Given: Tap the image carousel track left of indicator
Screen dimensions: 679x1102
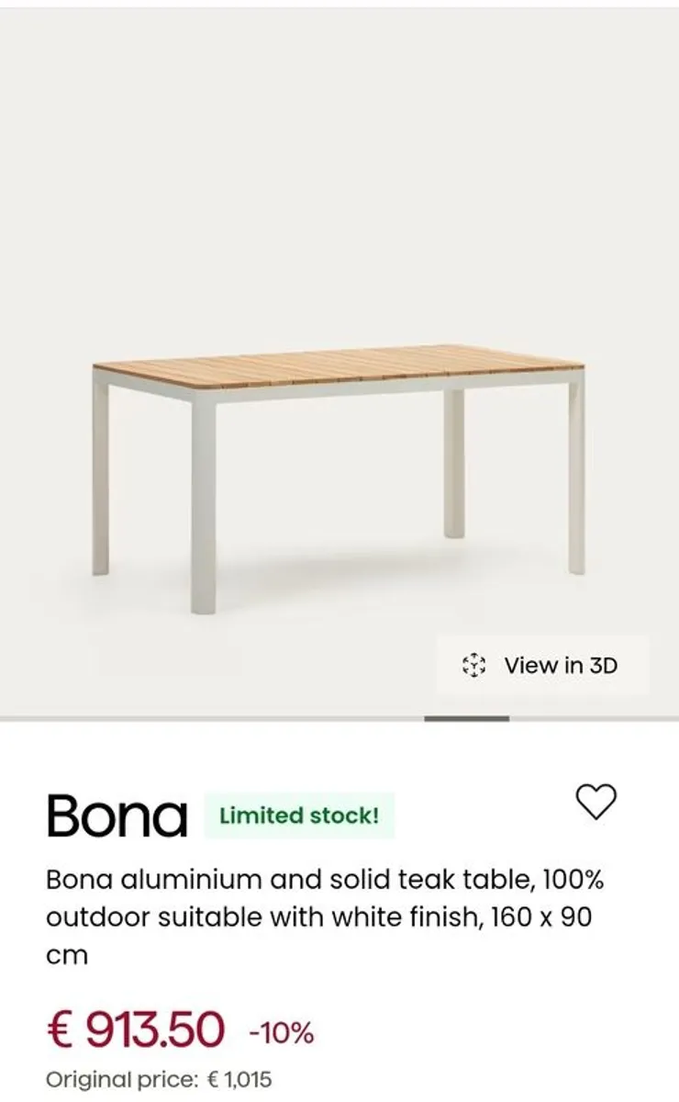Looking at the screenshot, I should (211, 719).
